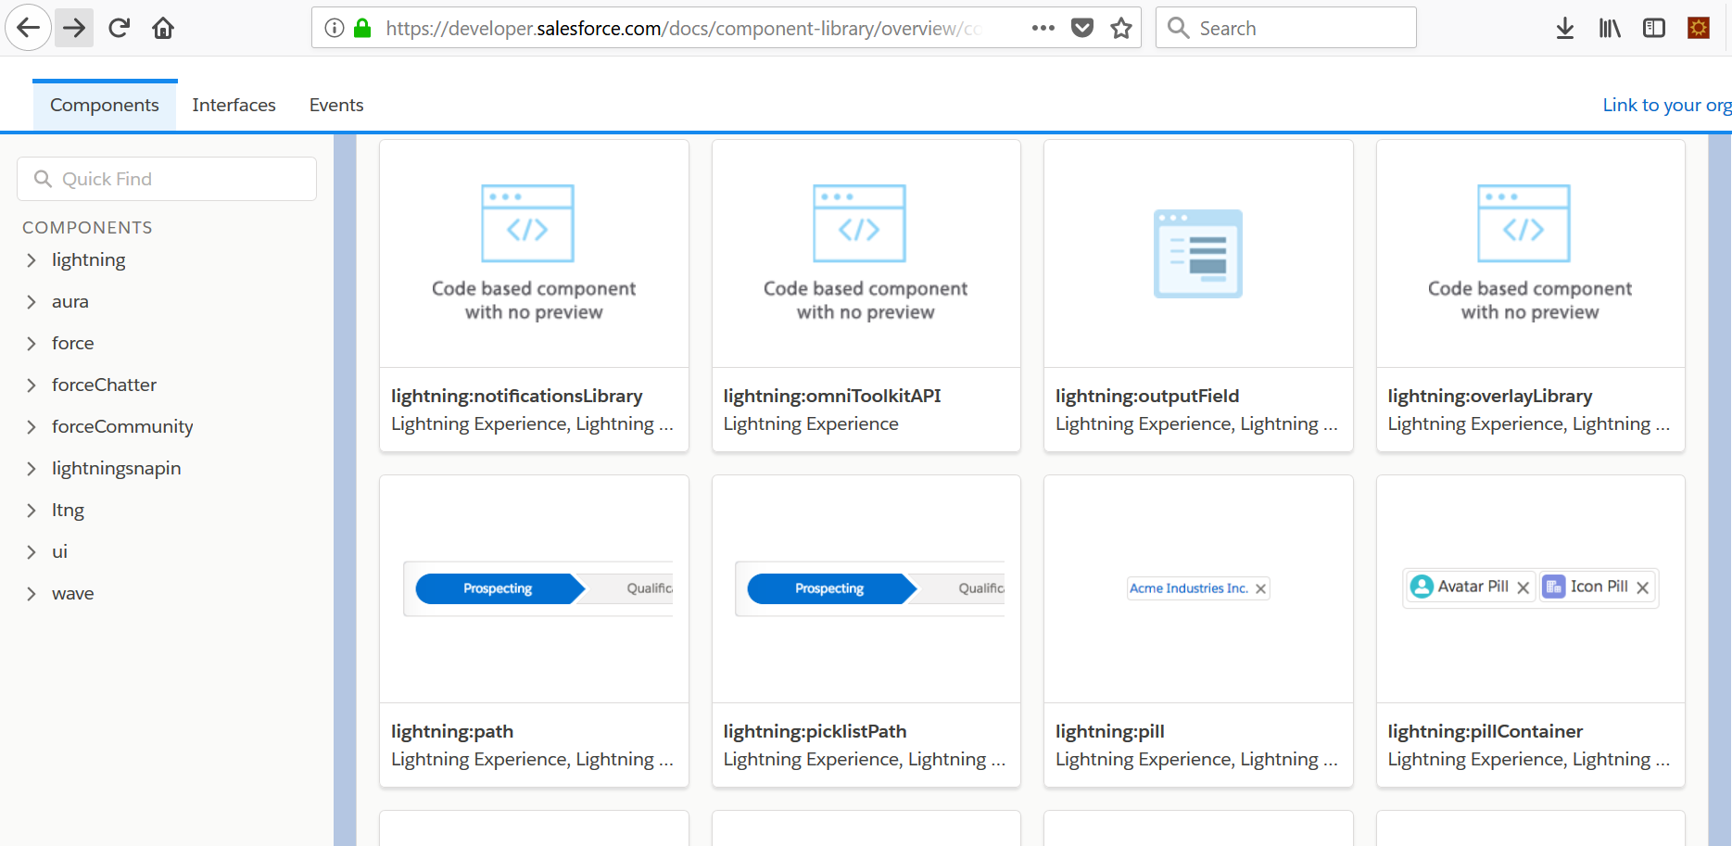Click the Avatar Pill avatar icon

[x=1422, y=587]
